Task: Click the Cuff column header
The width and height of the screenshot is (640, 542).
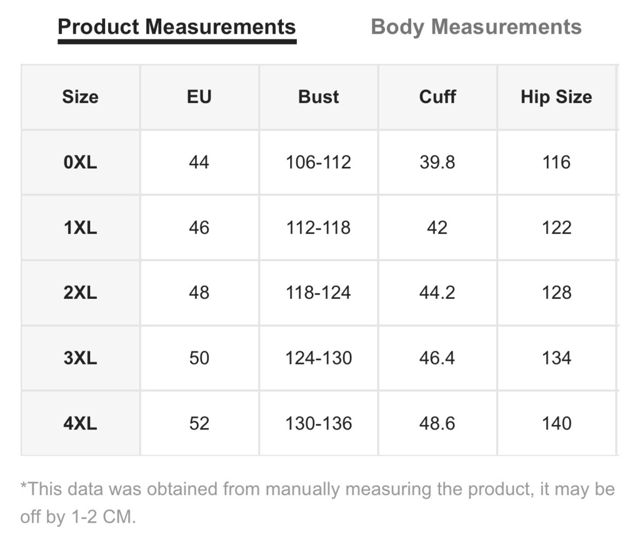Action: click(437, 97)
